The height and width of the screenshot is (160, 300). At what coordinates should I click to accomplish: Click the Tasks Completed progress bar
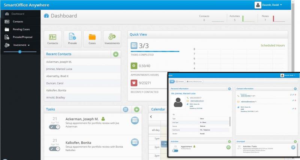click(155, 51)
